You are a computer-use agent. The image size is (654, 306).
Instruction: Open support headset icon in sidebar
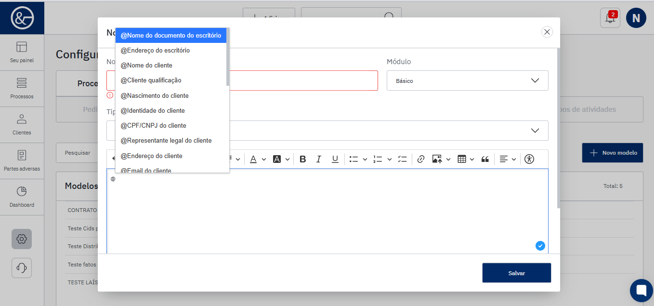pos(22,268)
